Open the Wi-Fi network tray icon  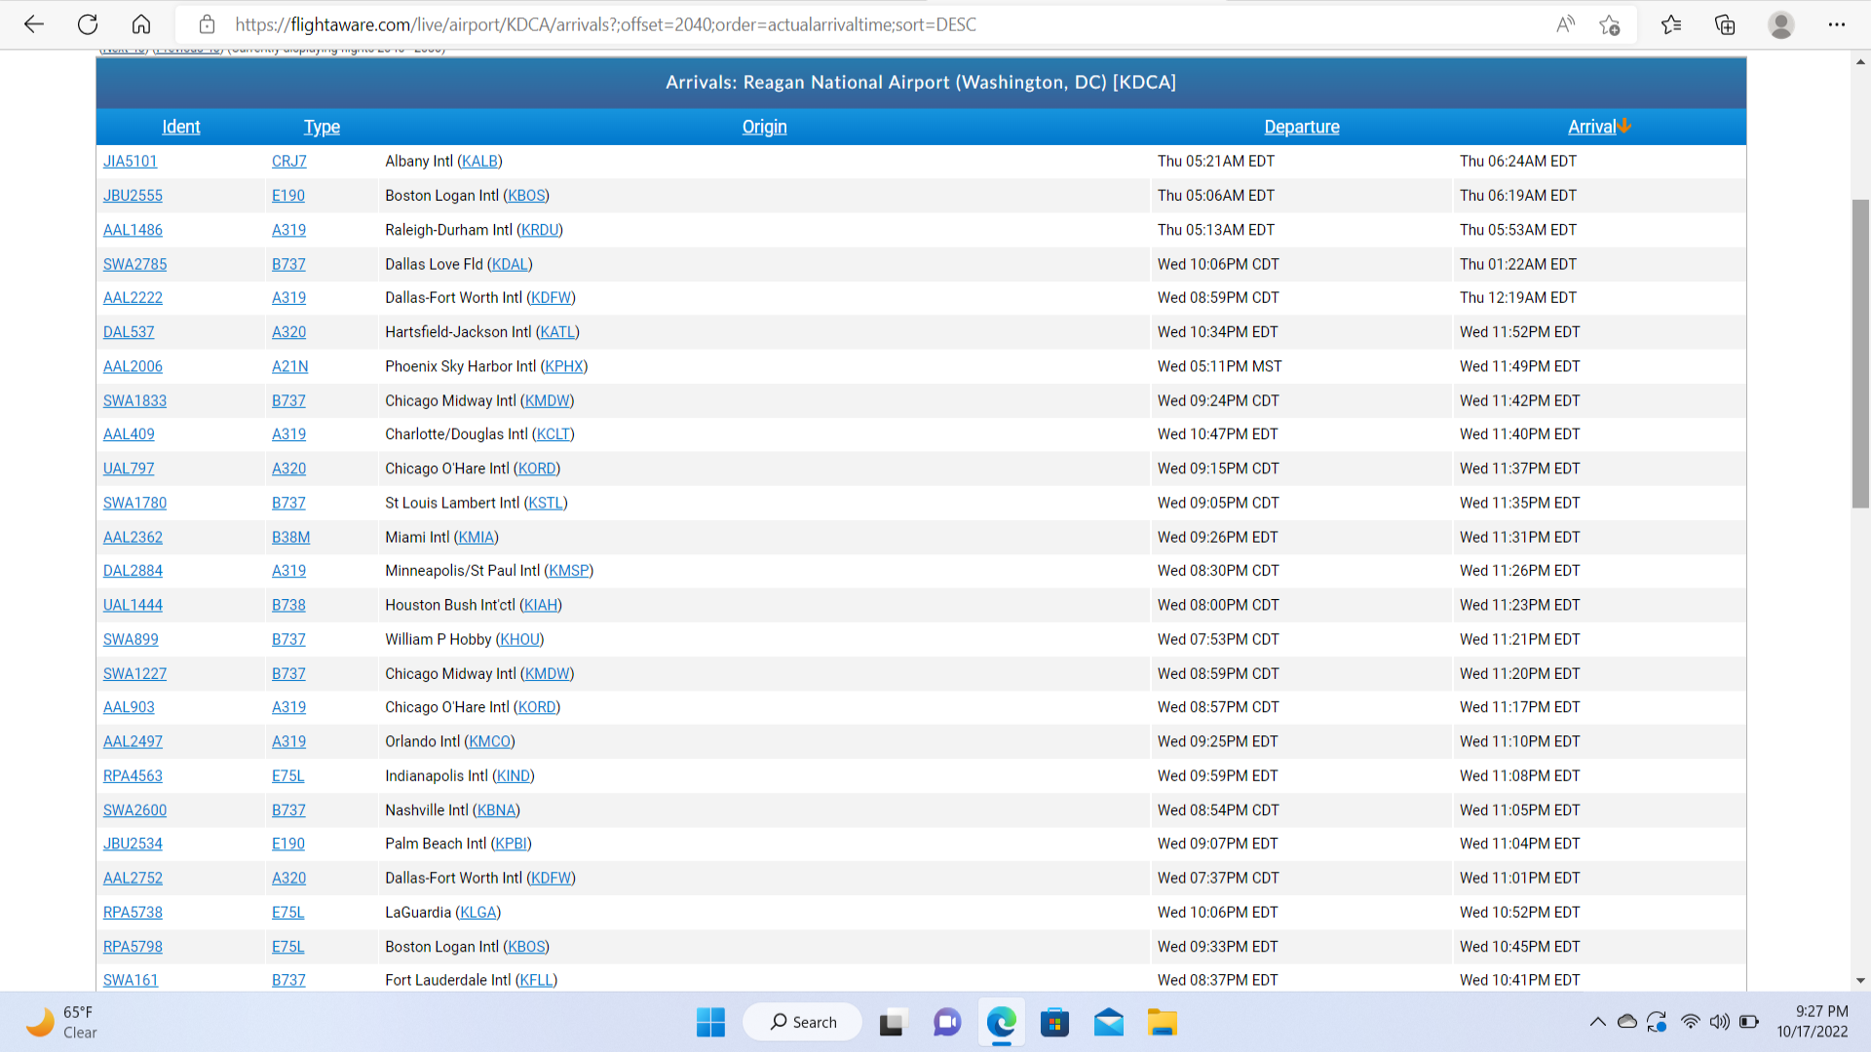1691,1022
